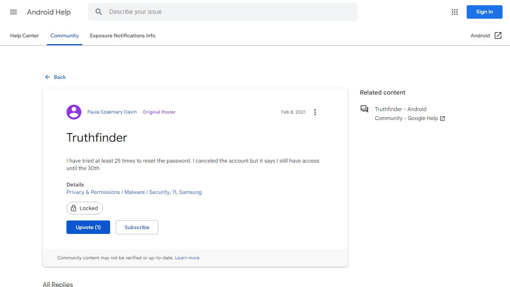Click the lock icon in Locked chip
Viewport: 510px width, 287px height.
click(74, 208)
